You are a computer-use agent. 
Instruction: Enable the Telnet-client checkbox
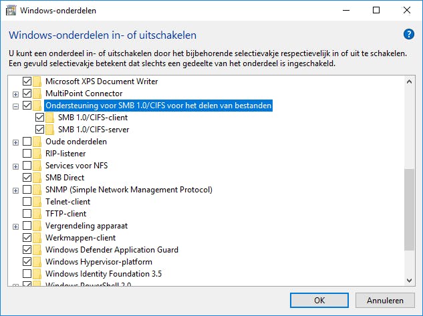click(x=27, y=202)
